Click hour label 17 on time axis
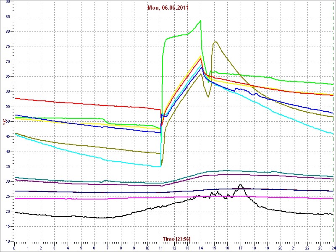The width and height of the screenshot is (336, 252). (x=241, y=247)
